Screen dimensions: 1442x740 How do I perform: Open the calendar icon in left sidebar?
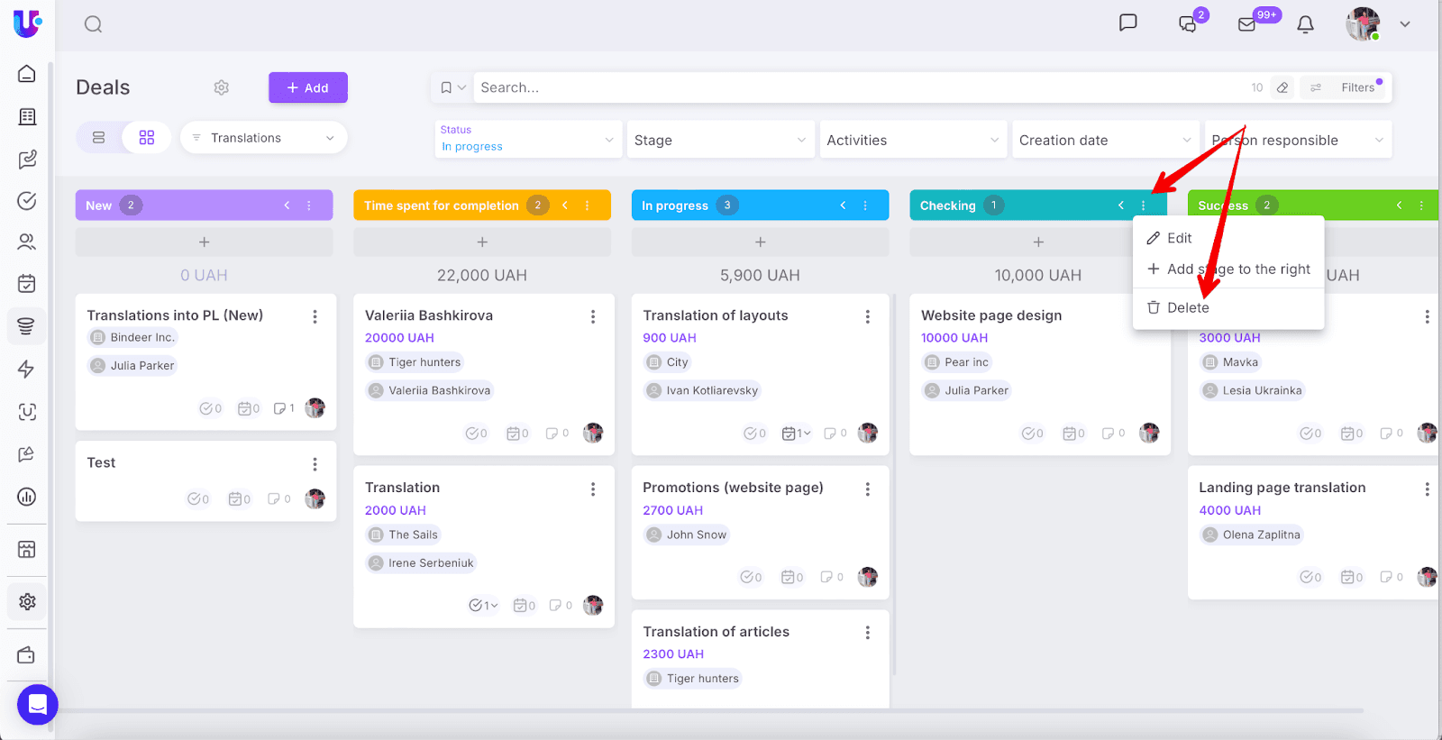tap(27, 284)
